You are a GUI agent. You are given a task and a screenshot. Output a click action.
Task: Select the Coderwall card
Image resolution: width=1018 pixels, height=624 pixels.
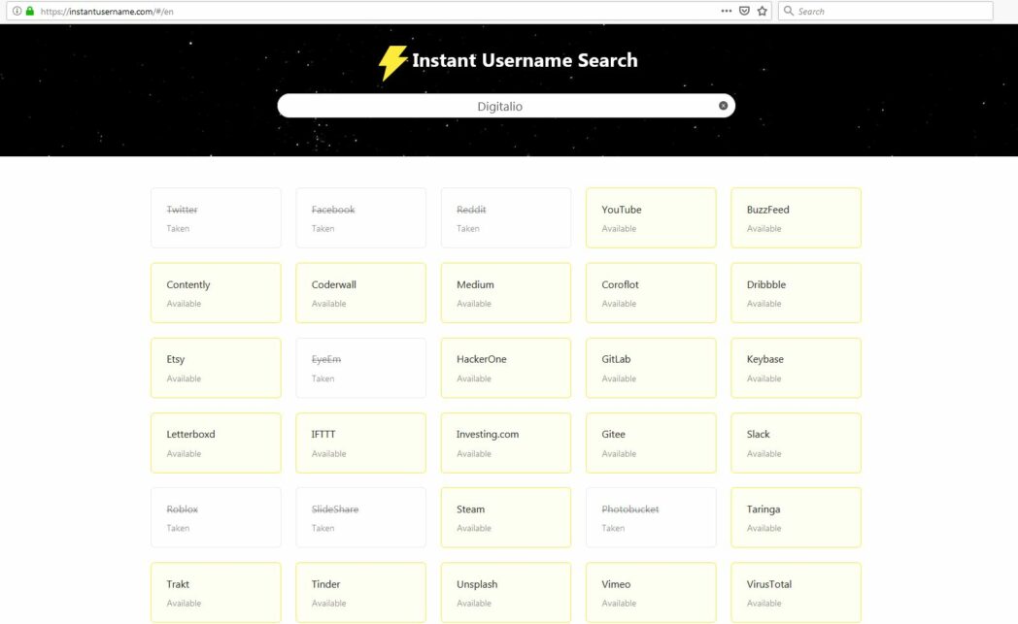361,292
